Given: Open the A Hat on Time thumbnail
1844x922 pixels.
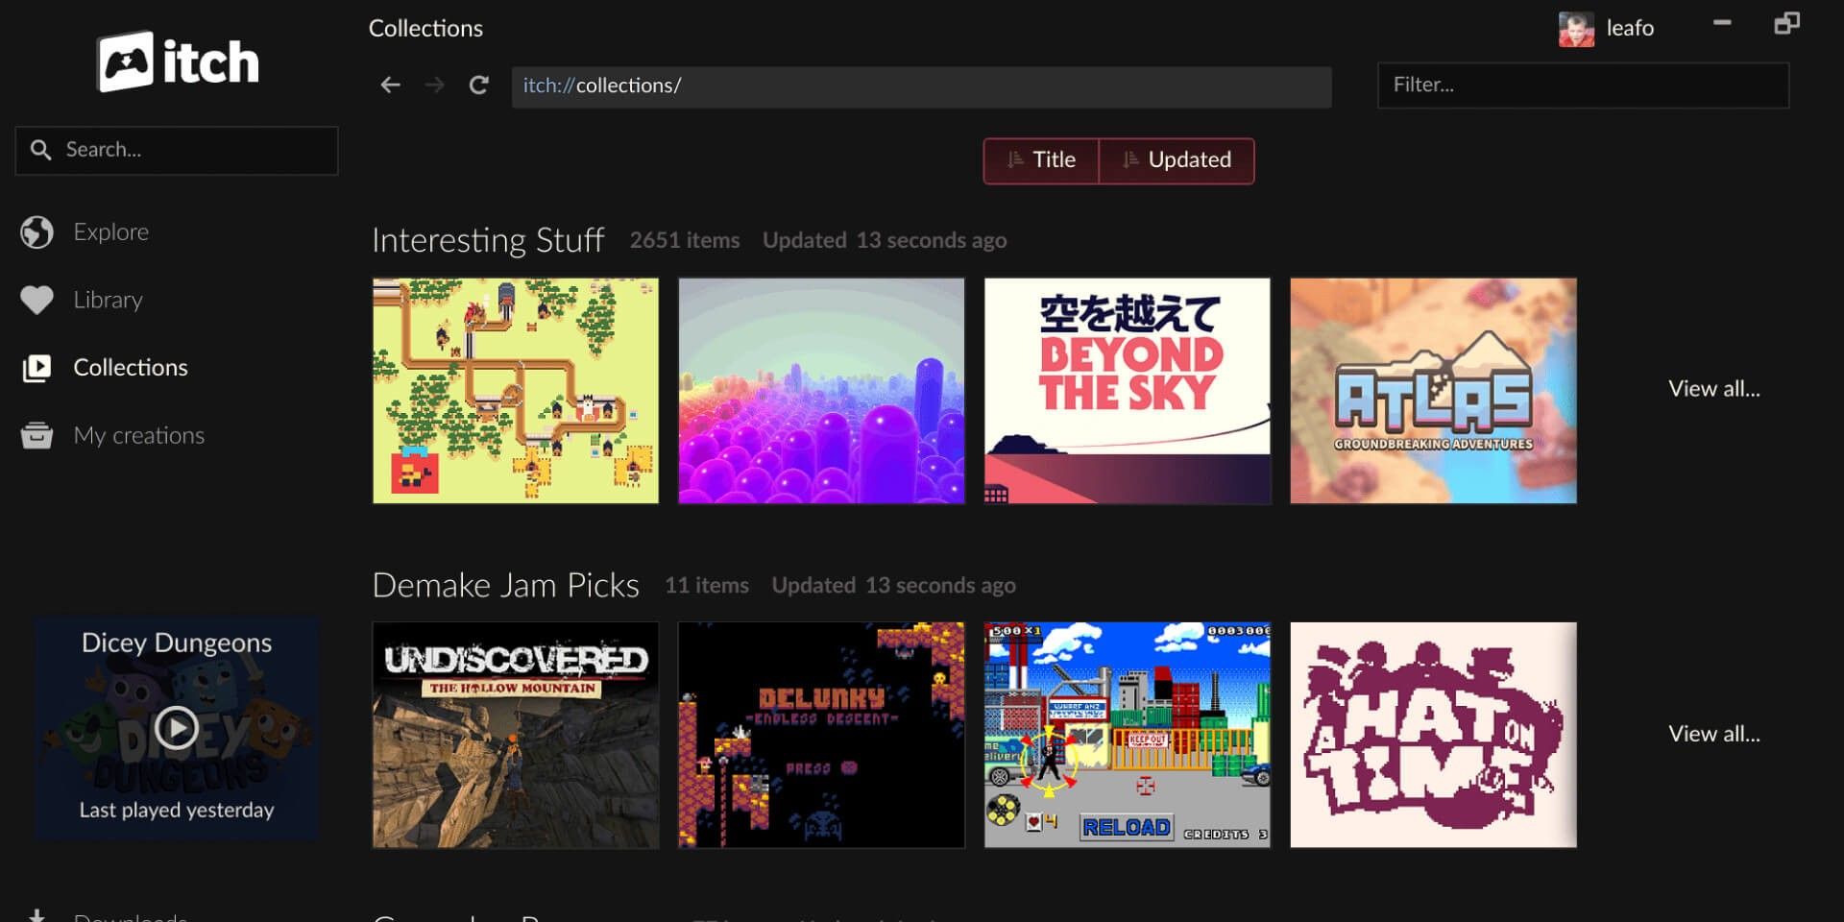Looking at the screenshot, I should (x=1433, y=735).
